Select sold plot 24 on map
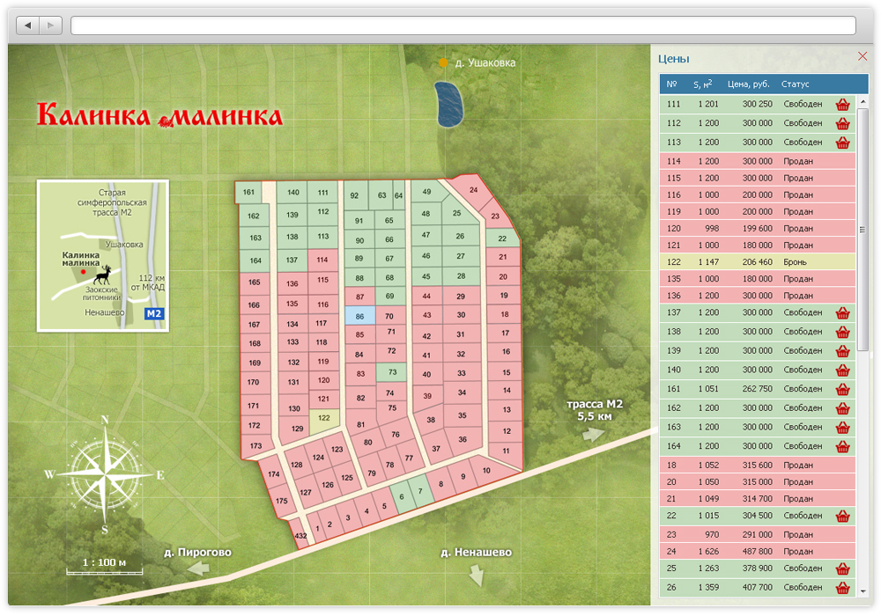 (473, 191)
